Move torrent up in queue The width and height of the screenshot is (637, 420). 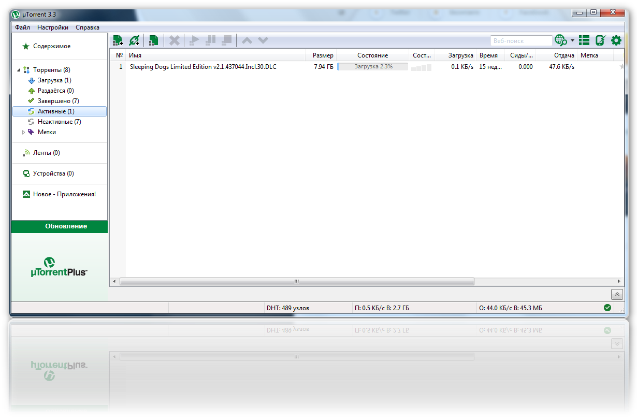[247, 40]
